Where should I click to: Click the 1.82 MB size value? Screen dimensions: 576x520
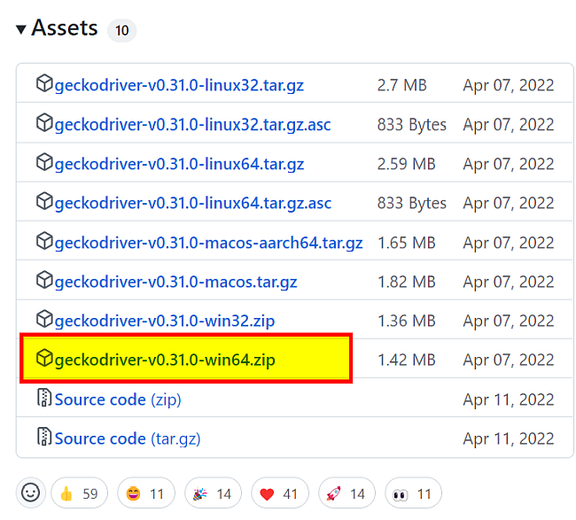click(x=407, y=282)
